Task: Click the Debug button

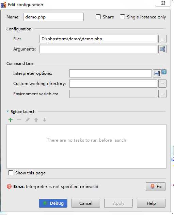Action: pos(53,203)
